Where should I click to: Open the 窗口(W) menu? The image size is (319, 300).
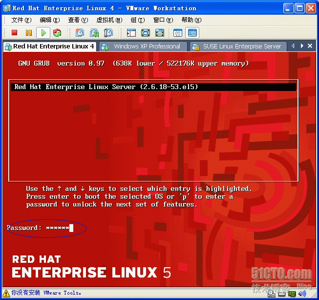(163, 20)
